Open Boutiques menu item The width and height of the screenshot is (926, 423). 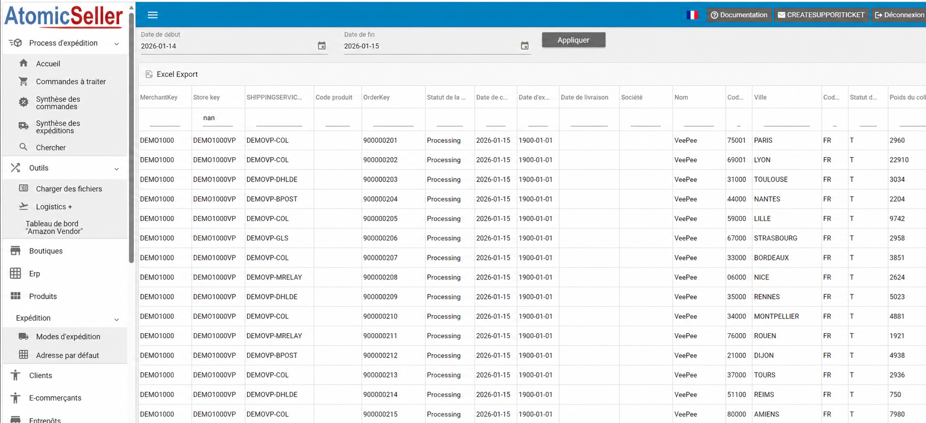[46, 251]
